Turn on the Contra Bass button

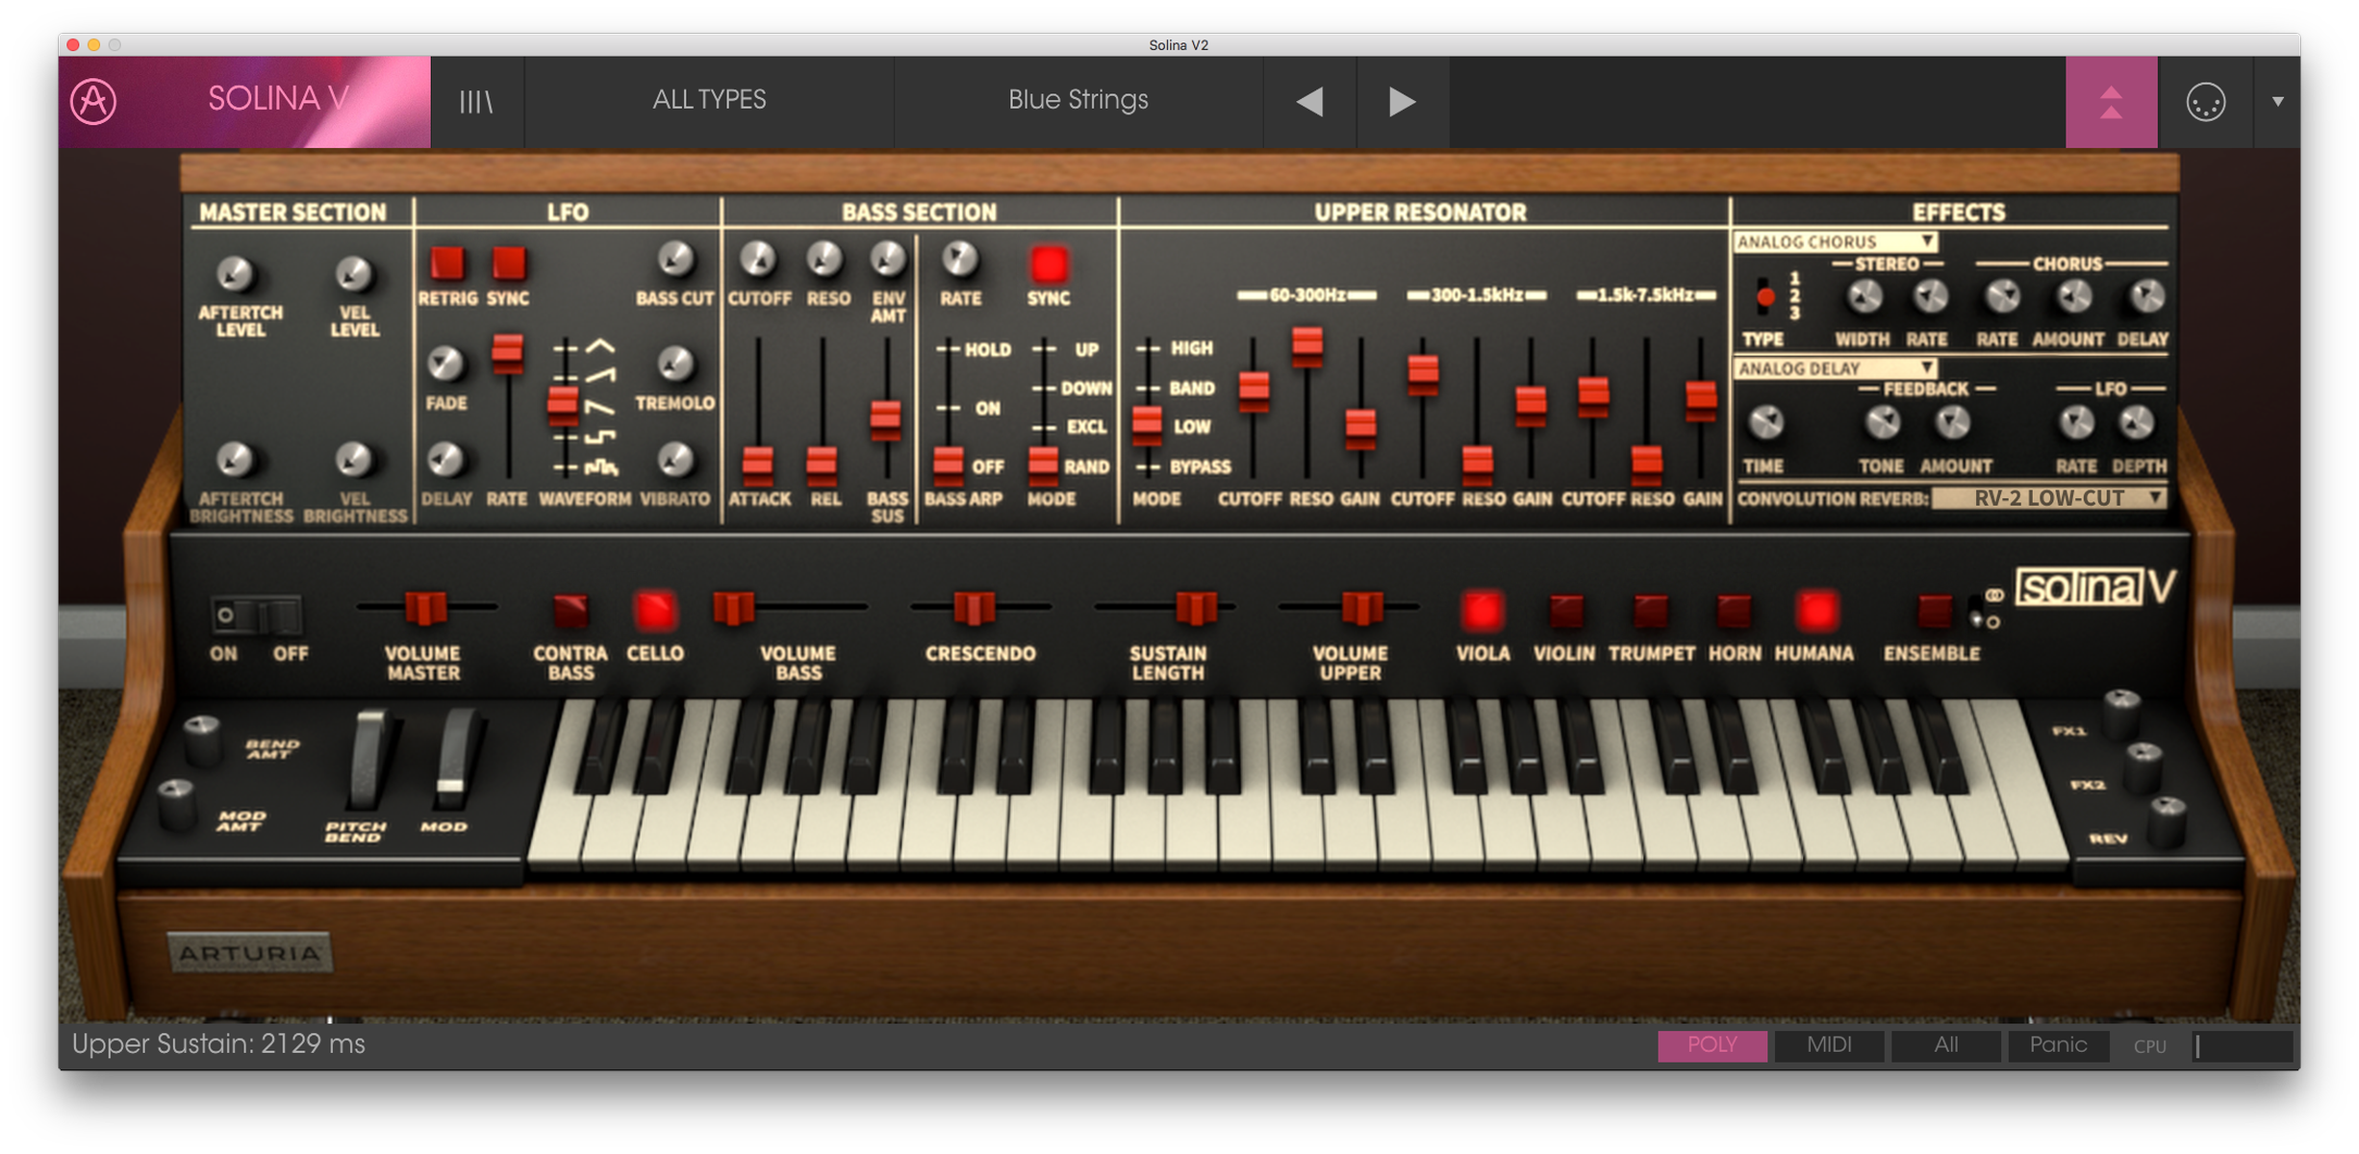coord(570,610)
